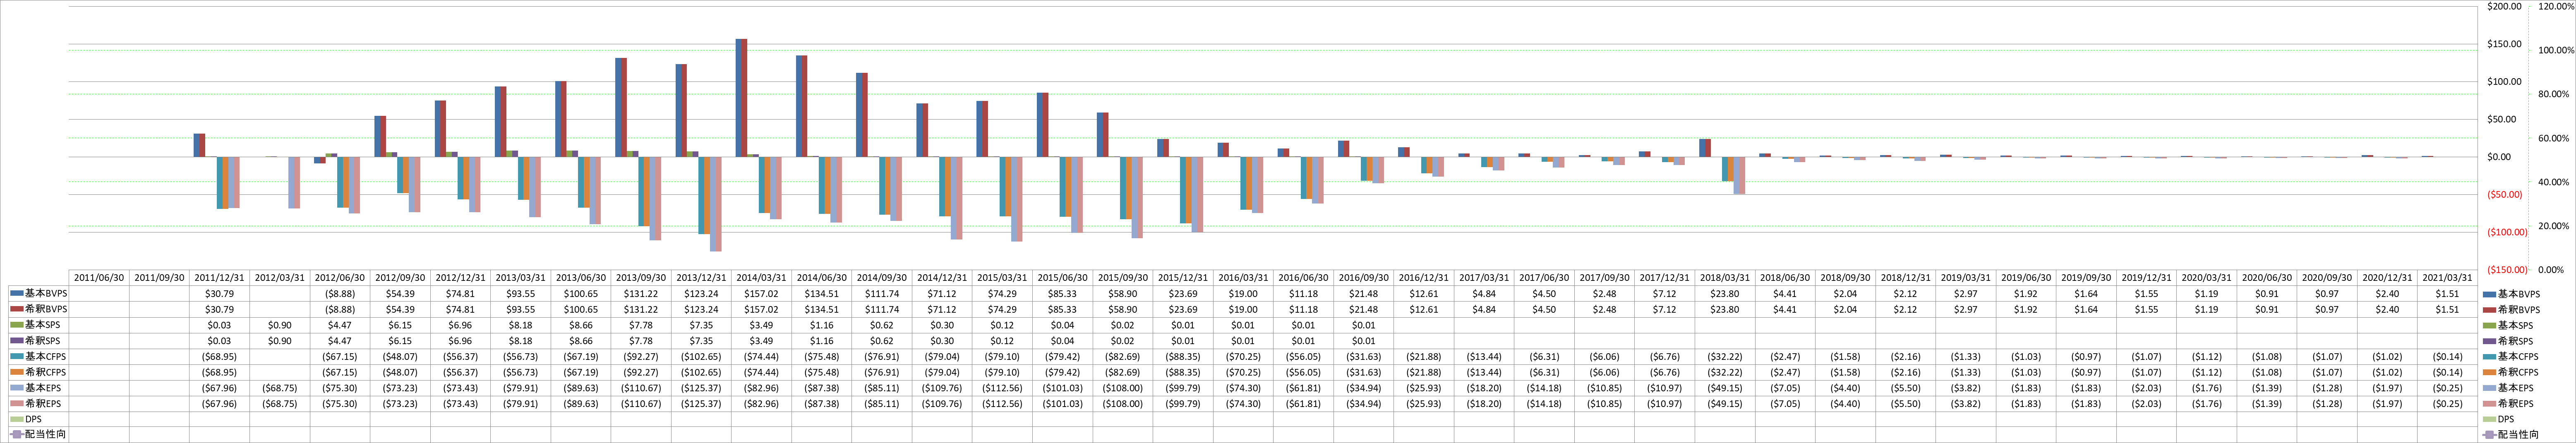Select 基本CFPS cell ($102.65) for 2013/12/31
2576x443 pixels.
(701, 357)
